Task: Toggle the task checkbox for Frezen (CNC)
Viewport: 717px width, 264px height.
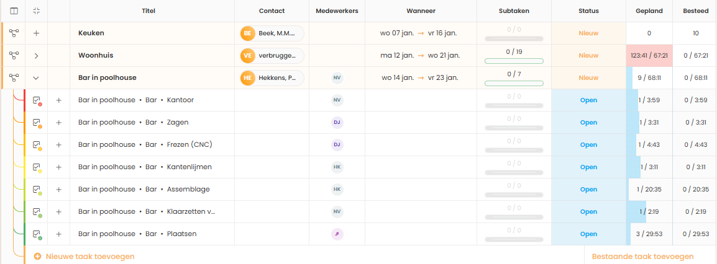Action: (36, 144)
